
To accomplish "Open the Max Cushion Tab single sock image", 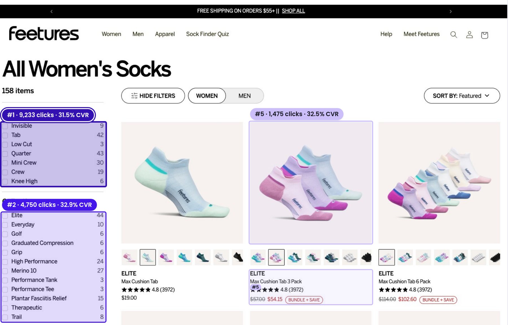I will 182,183.
